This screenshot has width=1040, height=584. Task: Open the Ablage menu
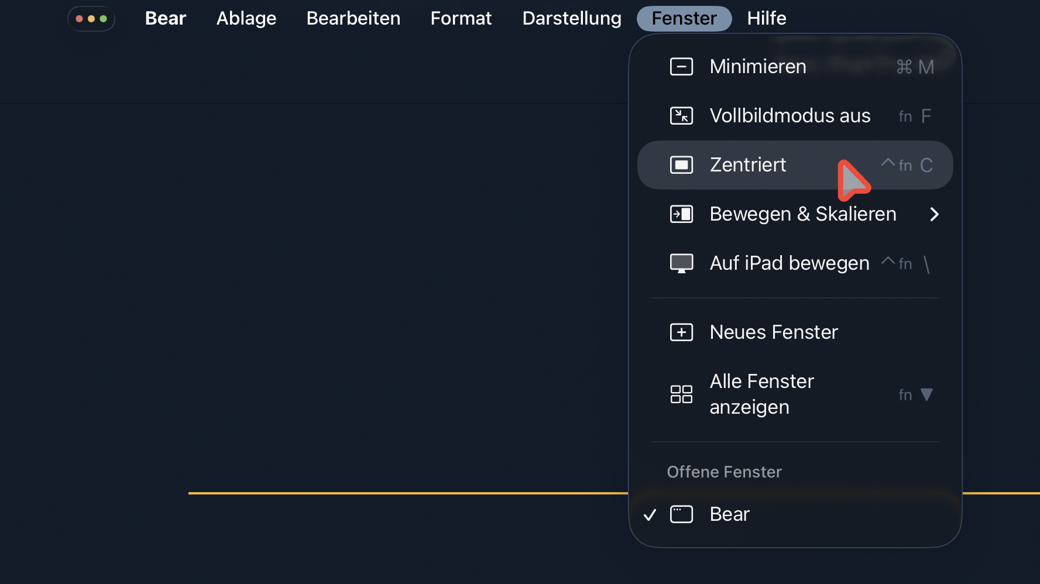click(246, 18)
